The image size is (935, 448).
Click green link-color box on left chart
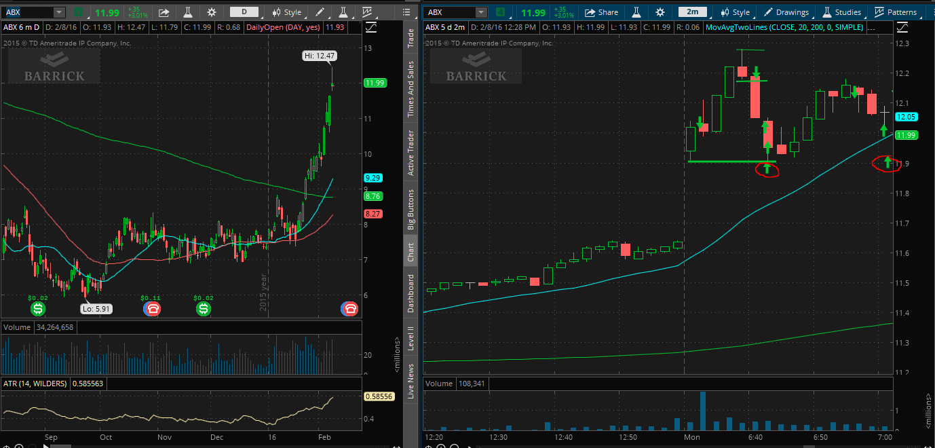(79, 12)
